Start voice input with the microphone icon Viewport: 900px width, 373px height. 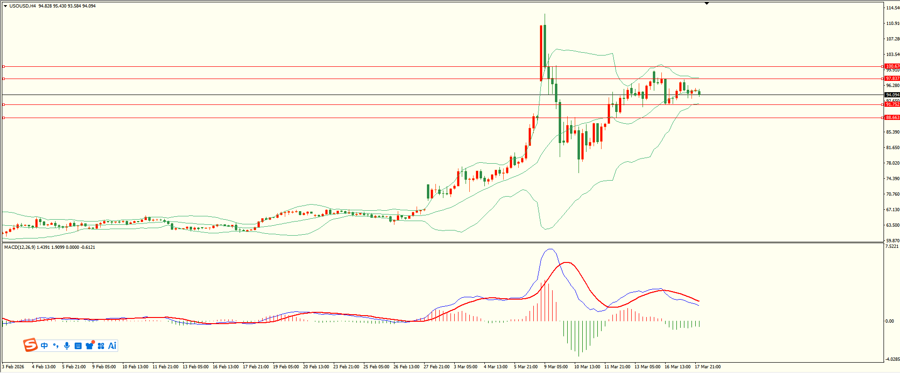pyautogui.click(x=67, y=346)
